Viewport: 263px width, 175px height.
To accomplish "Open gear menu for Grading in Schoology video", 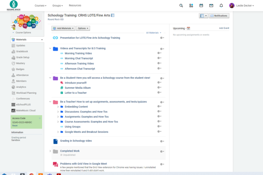I will [x=162, y=141].
